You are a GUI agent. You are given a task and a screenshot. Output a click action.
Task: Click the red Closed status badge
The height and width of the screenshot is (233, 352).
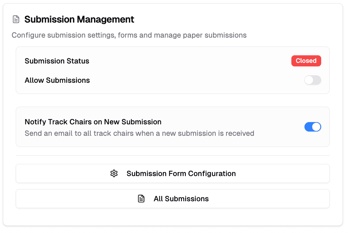(x=306, y=61)
